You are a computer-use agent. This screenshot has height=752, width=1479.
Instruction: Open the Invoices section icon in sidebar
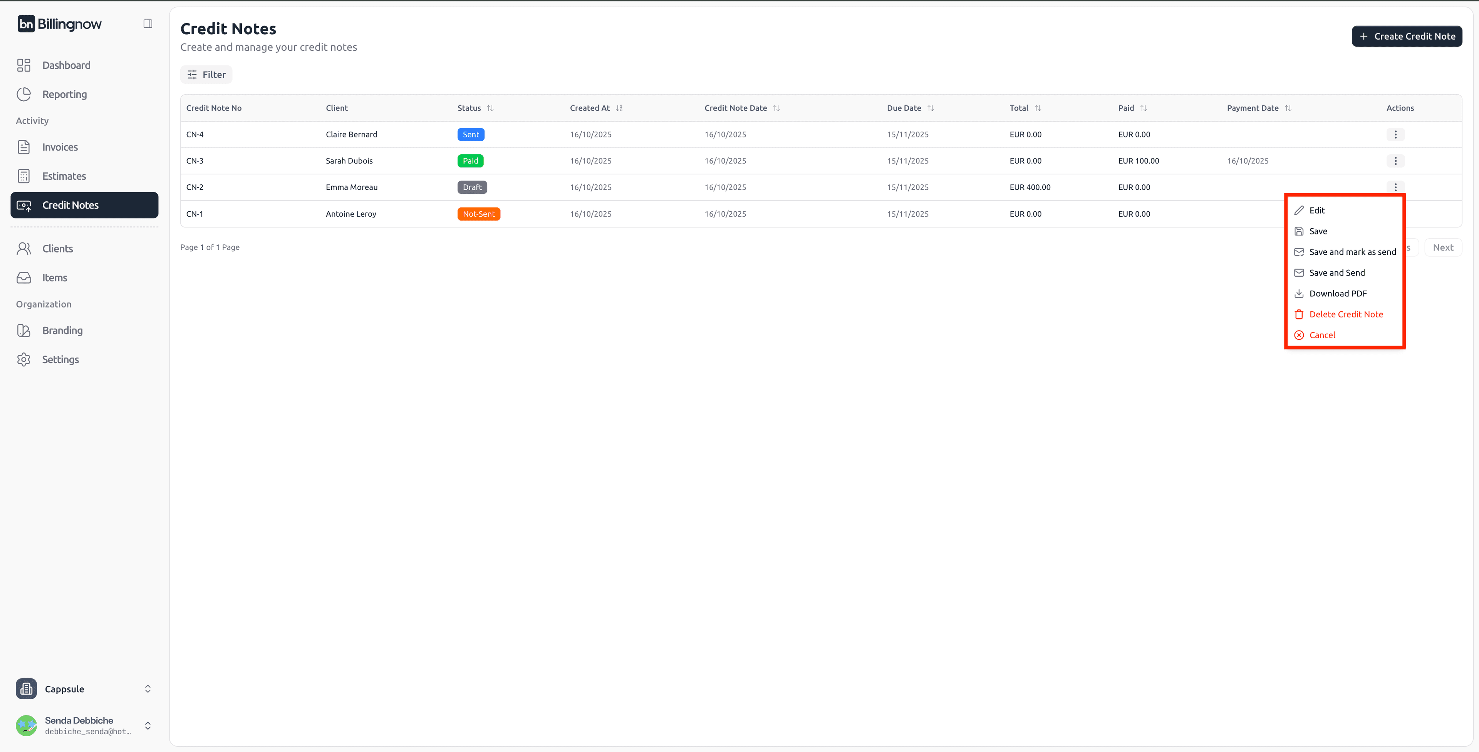pyautogui.click(x=23, y=147)
